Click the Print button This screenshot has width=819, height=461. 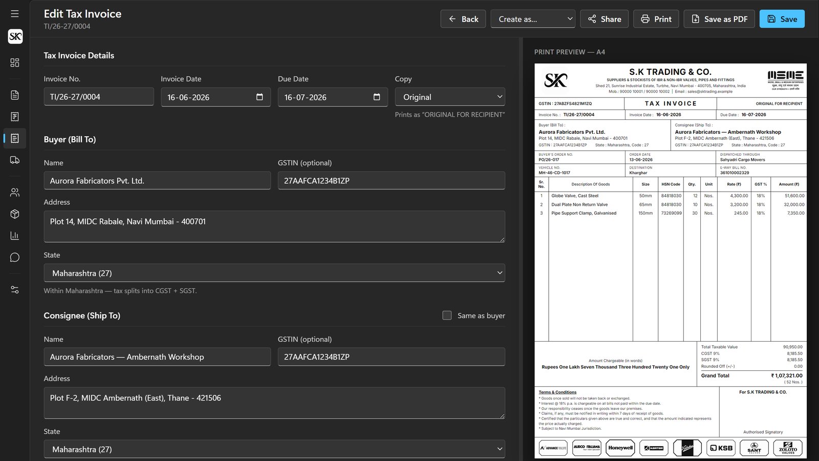tap(656, 19)
